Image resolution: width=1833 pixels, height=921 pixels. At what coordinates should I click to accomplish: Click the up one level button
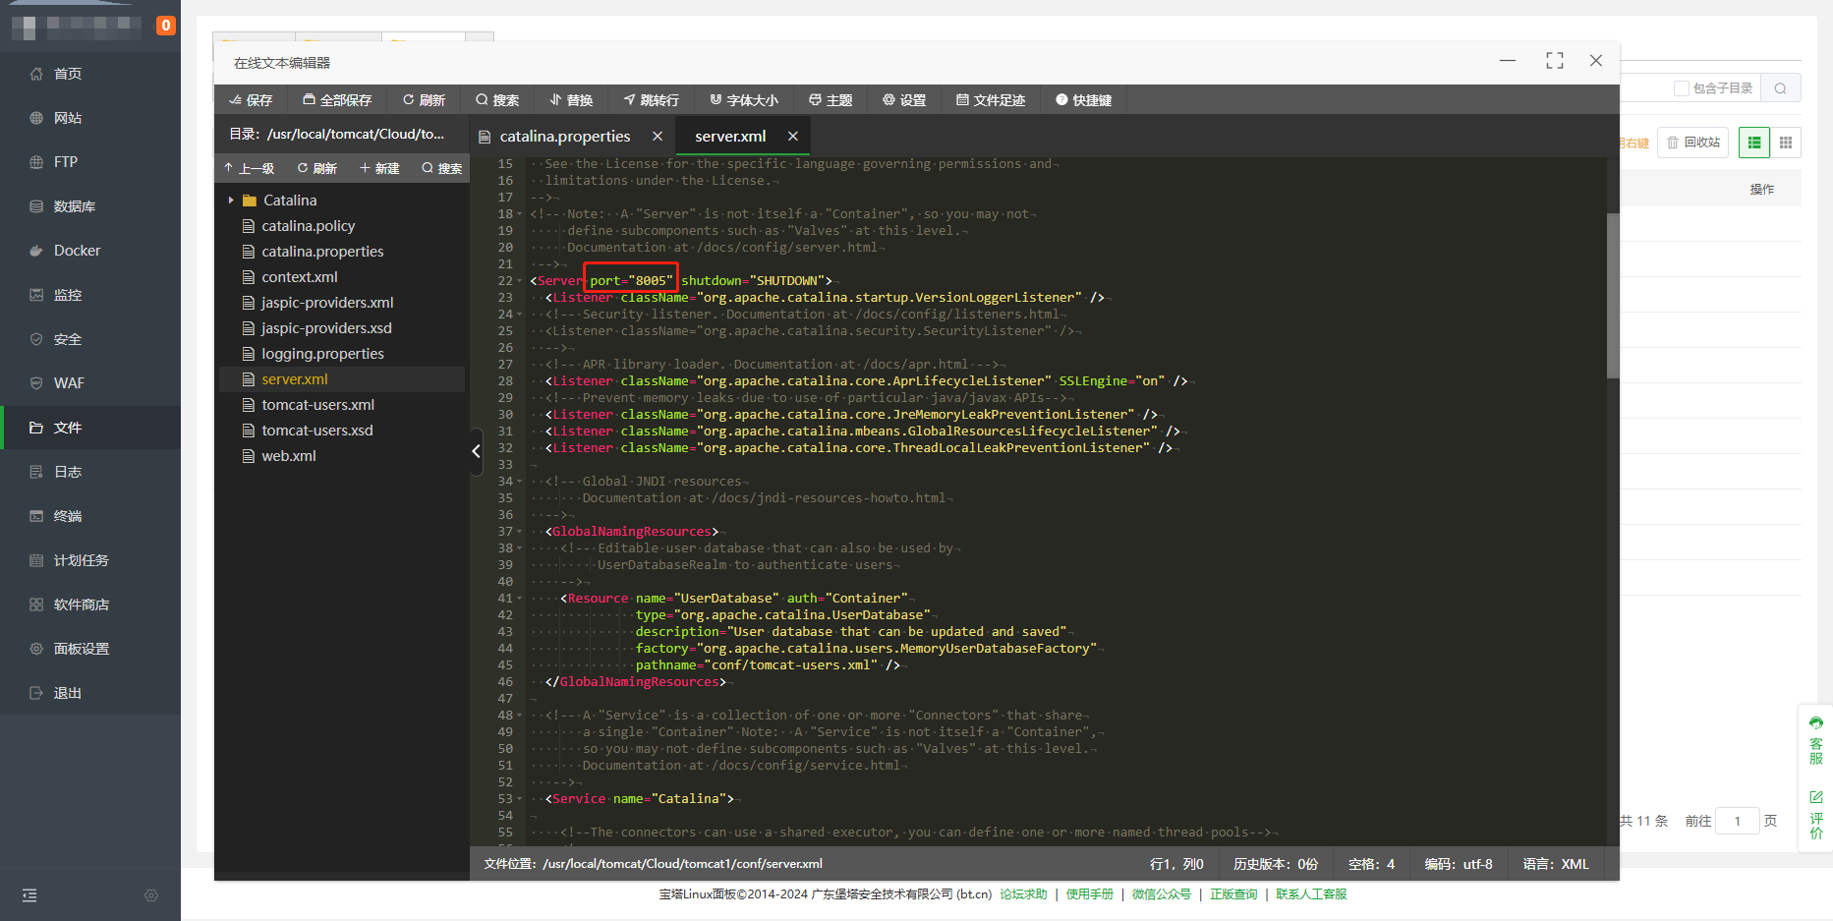[249, 168]
